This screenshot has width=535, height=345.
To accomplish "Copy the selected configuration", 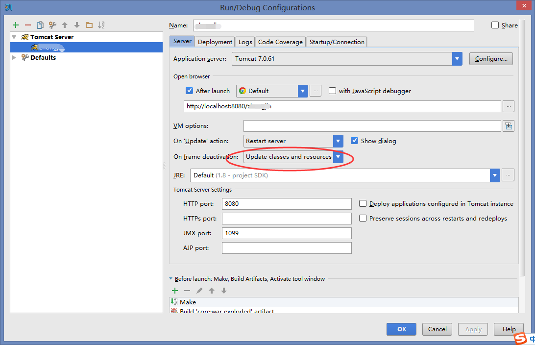I will pyautogui.click(x=40, y=25).
